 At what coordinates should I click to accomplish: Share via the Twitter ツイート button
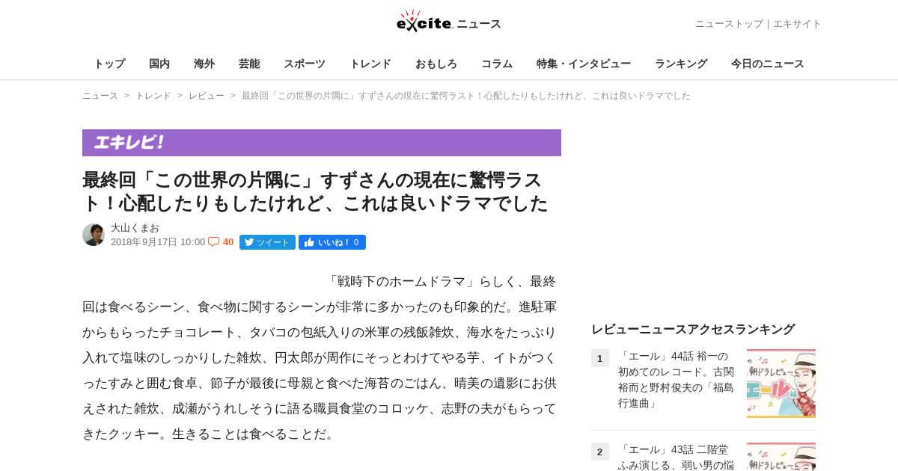267,242
